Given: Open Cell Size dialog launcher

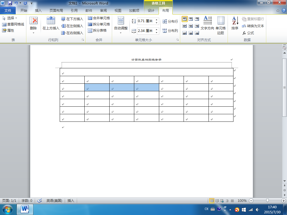Looking at the screenshot, I should point(177,40).
